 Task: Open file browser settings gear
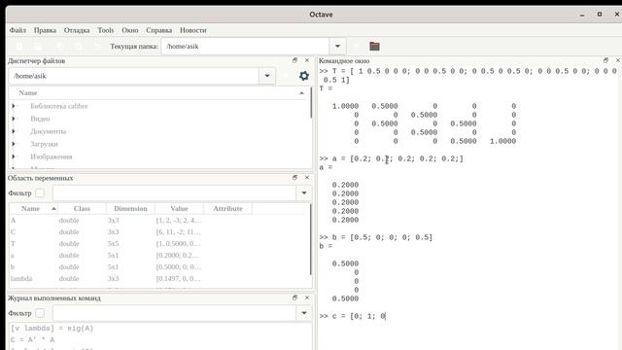click(x=304, y=76)
